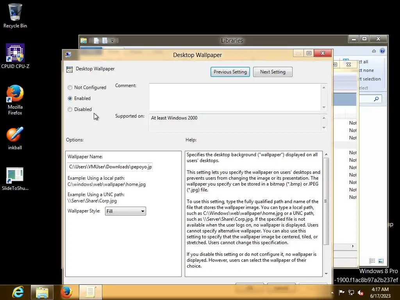Viewport: 400px width, 300px height.
Task: Launch CPUID CPU-Z from the desktop
Action: (15, 56)
